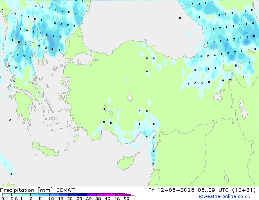Click the "30" legend scale label
This screenshot has width=259, height=200.
89,198
